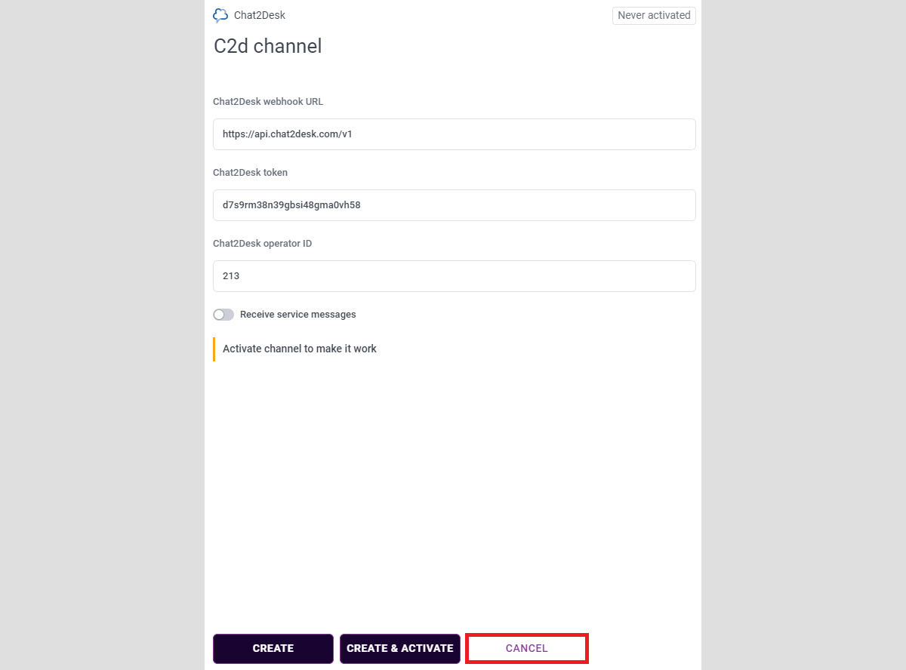Click the Create & Activate button
906x670 pixels.
click(x=400, y=648)
